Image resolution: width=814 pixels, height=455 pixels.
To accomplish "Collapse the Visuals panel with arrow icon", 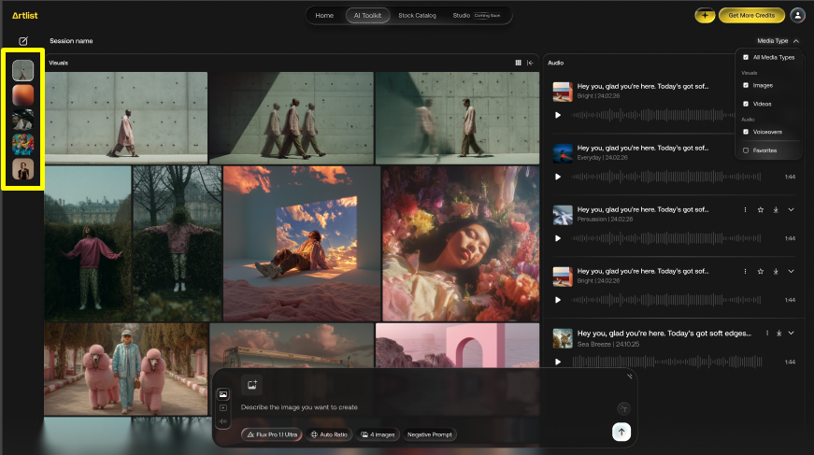I will click(x=531, y=63).
